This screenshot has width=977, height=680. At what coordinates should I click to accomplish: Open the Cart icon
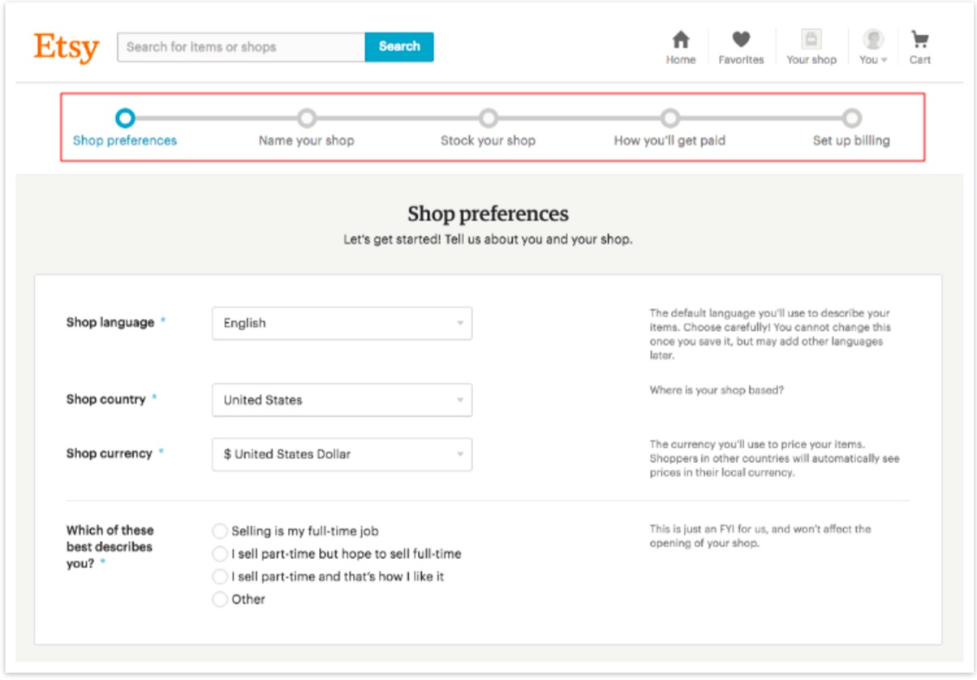[x=919, y=39]
